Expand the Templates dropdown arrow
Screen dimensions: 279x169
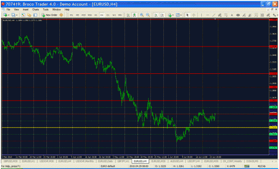181,15
